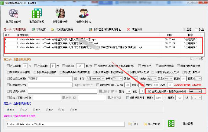Screen dimensions: 208x132
Task: Enable 添加闪烁光晕效果 checkbox
Action: (179, 66)
